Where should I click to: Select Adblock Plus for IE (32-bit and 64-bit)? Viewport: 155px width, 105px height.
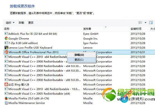33,34
